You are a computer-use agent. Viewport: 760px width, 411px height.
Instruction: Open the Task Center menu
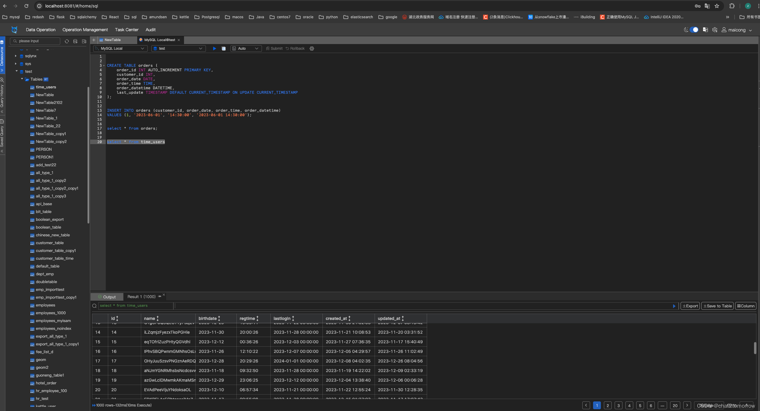coord(126,30)
